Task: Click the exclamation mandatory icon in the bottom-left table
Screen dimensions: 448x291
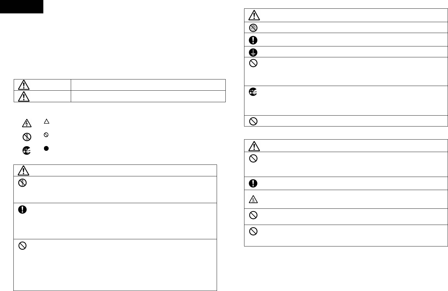Action: (22, 210)
